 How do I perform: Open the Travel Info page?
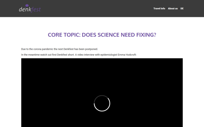(159, 8)
